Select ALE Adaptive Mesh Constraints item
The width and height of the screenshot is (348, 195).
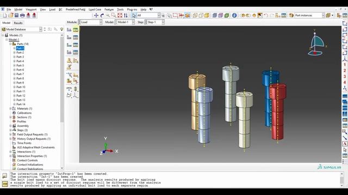pyautogui.click(x=36, y=147)
